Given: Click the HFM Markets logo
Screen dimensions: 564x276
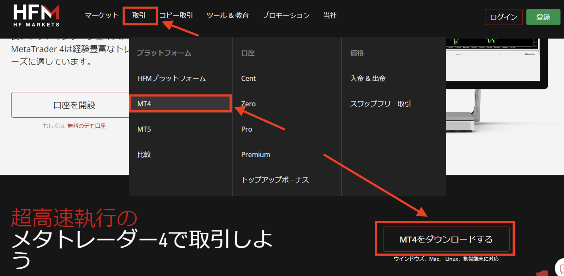Looking at the screenshot, I should point(36,15).
